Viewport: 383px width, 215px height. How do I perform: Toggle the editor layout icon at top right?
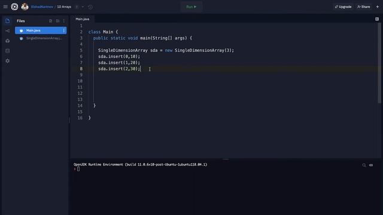click(377, 19)
